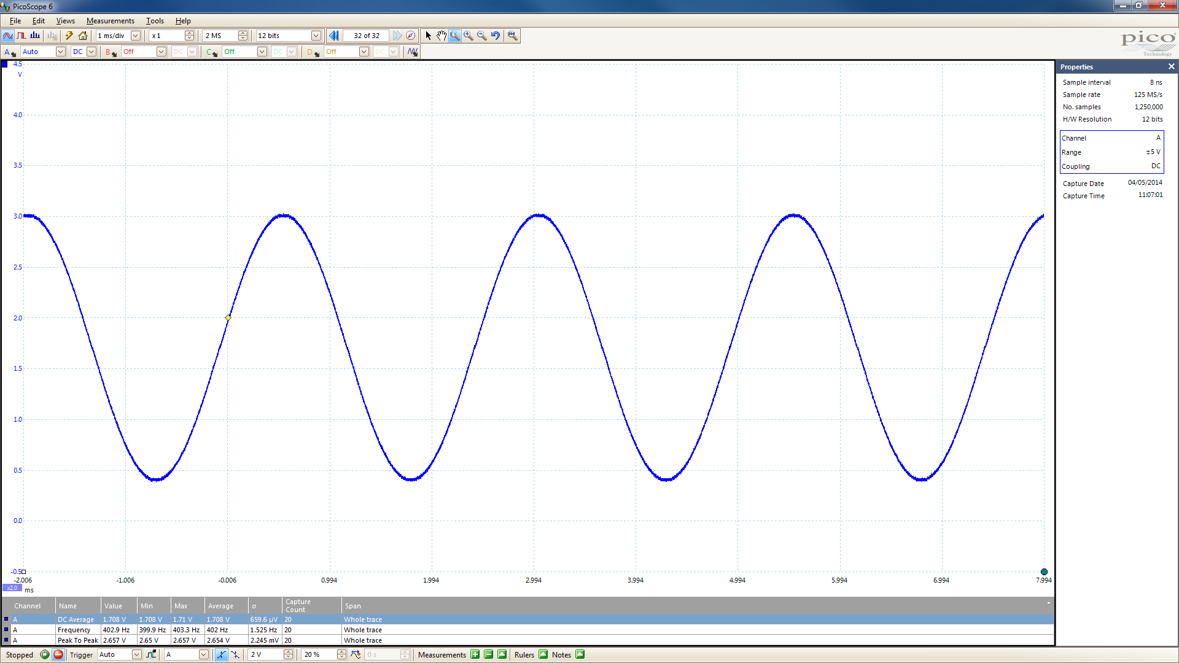Click the red Stop capture button
This screenshot has width=1179, height=663.
(58, 654)
